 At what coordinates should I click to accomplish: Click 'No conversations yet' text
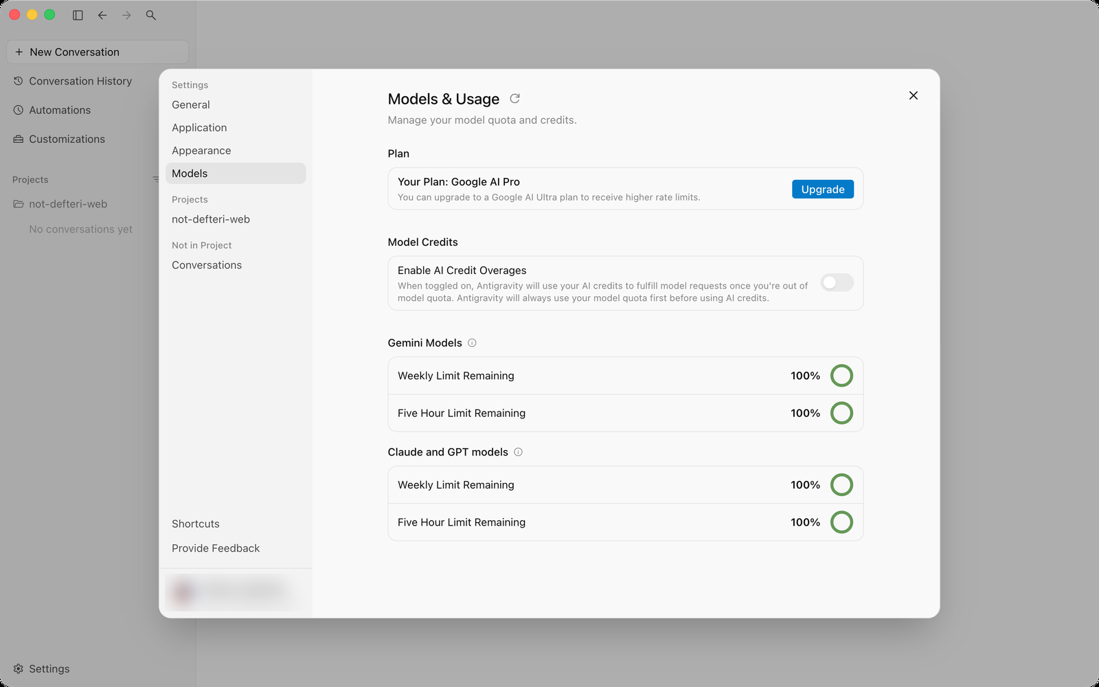pos(80,229)
